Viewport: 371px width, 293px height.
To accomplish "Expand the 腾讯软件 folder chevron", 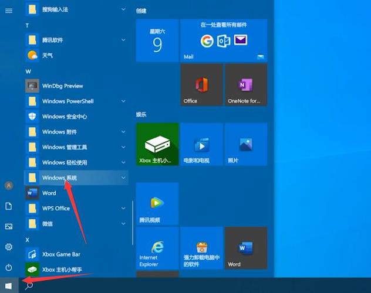I will (123, 40).
